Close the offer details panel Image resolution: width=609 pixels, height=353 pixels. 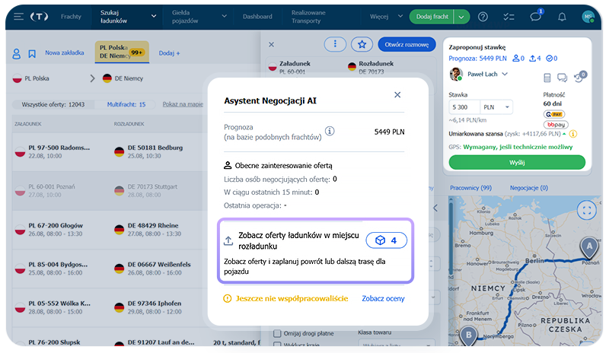point(272,45)
